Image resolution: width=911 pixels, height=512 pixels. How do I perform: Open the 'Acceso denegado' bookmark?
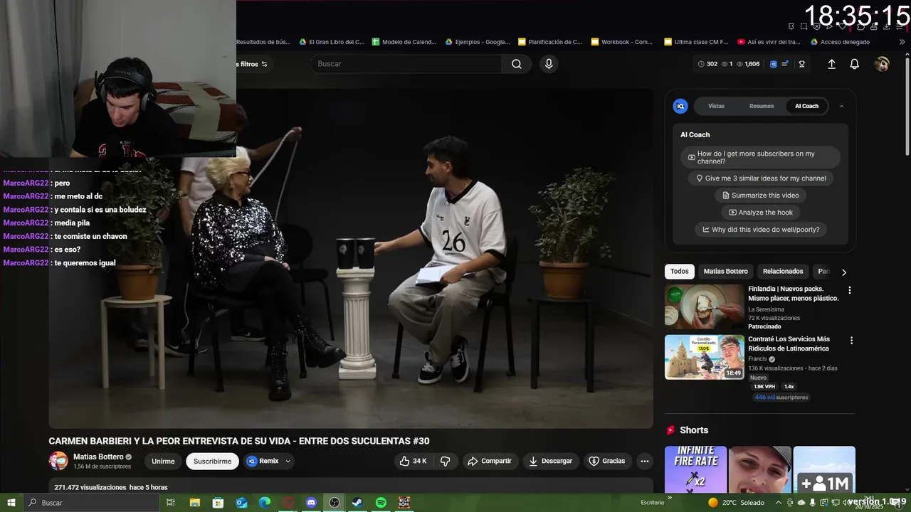click(840, 42)
